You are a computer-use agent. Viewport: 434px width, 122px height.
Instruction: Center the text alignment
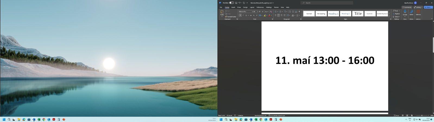pyautogui.click(x=278, y=15)
